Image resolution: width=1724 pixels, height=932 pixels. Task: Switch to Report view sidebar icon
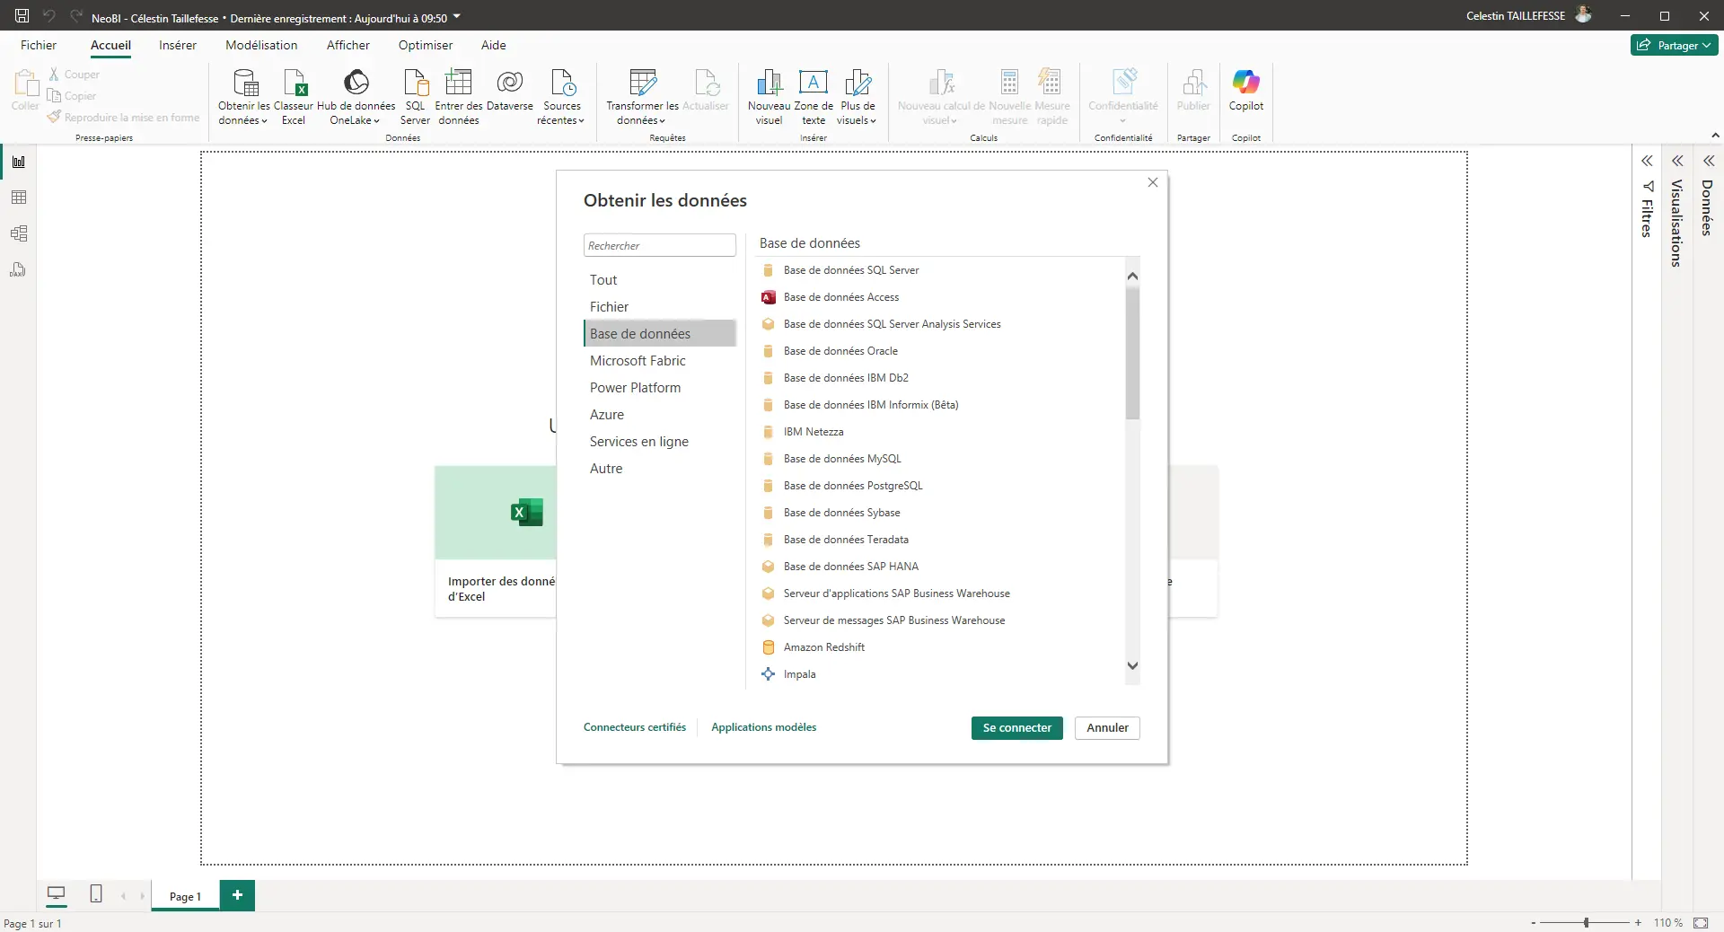[x=19, y=162]
